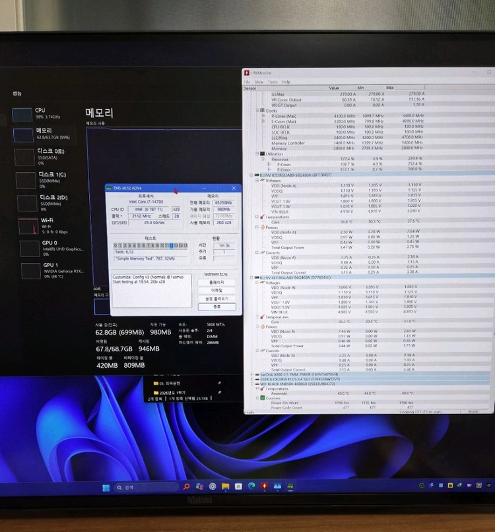Click the taskbar 검색 search box

(x=146, y=488)
